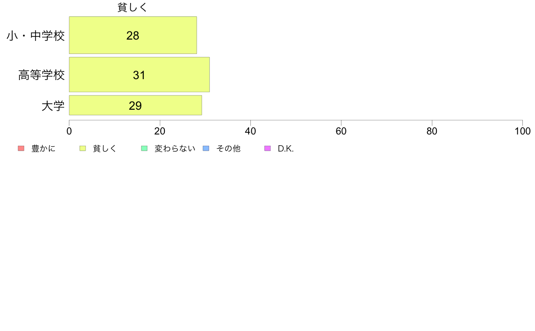This screenshot has height=331, width=535.
Task: Click axis tick label 100
Action: pos(522,131)
